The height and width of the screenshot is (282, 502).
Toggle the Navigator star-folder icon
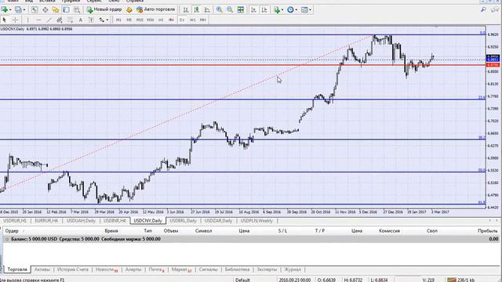pos(56,9)
